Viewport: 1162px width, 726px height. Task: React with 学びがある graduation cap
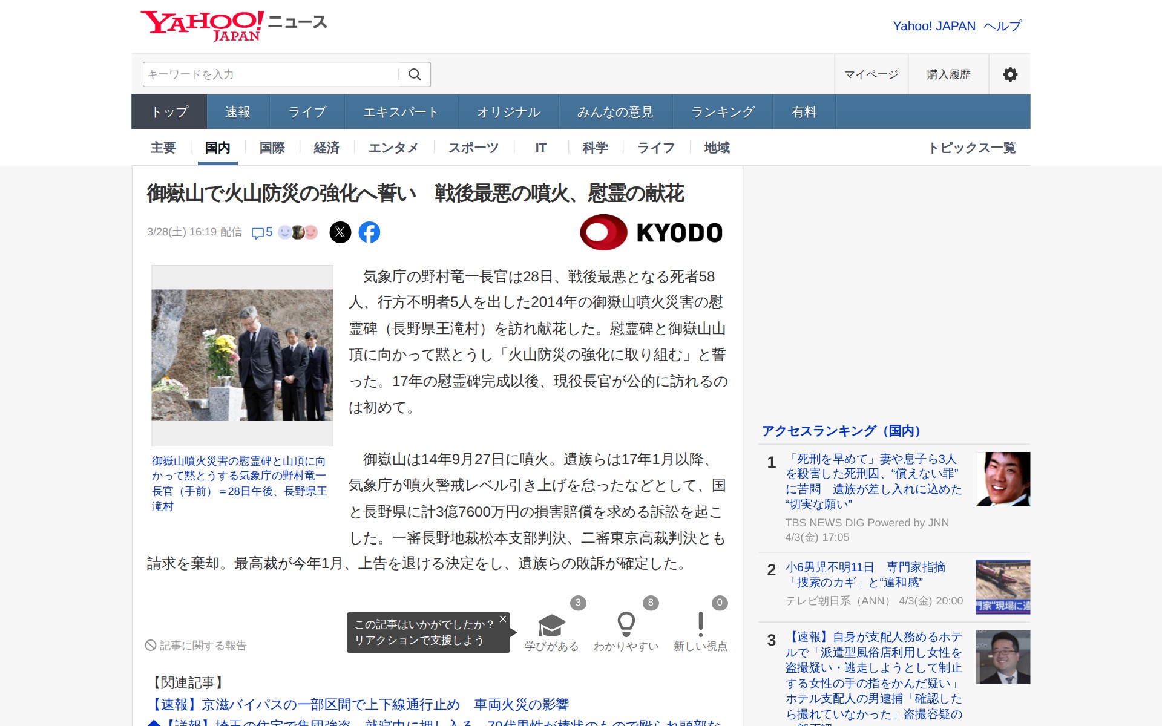pyautogui.click(x=551, y=626)
